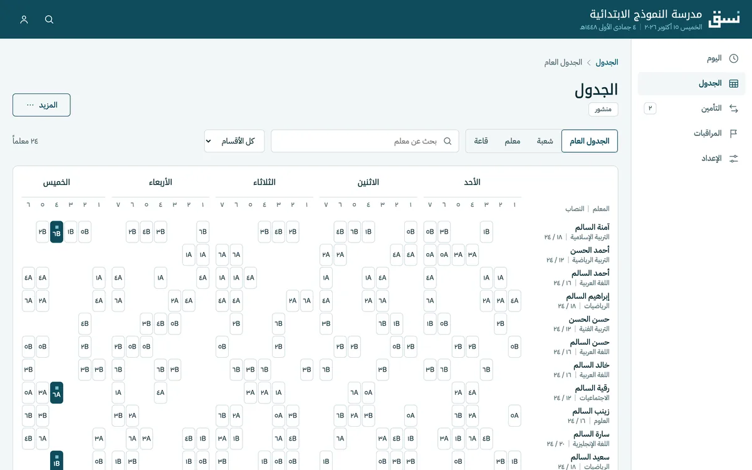Open المراقبات in the sidebar
This screenshot has height=470, width=752.
tap(692, 133)
